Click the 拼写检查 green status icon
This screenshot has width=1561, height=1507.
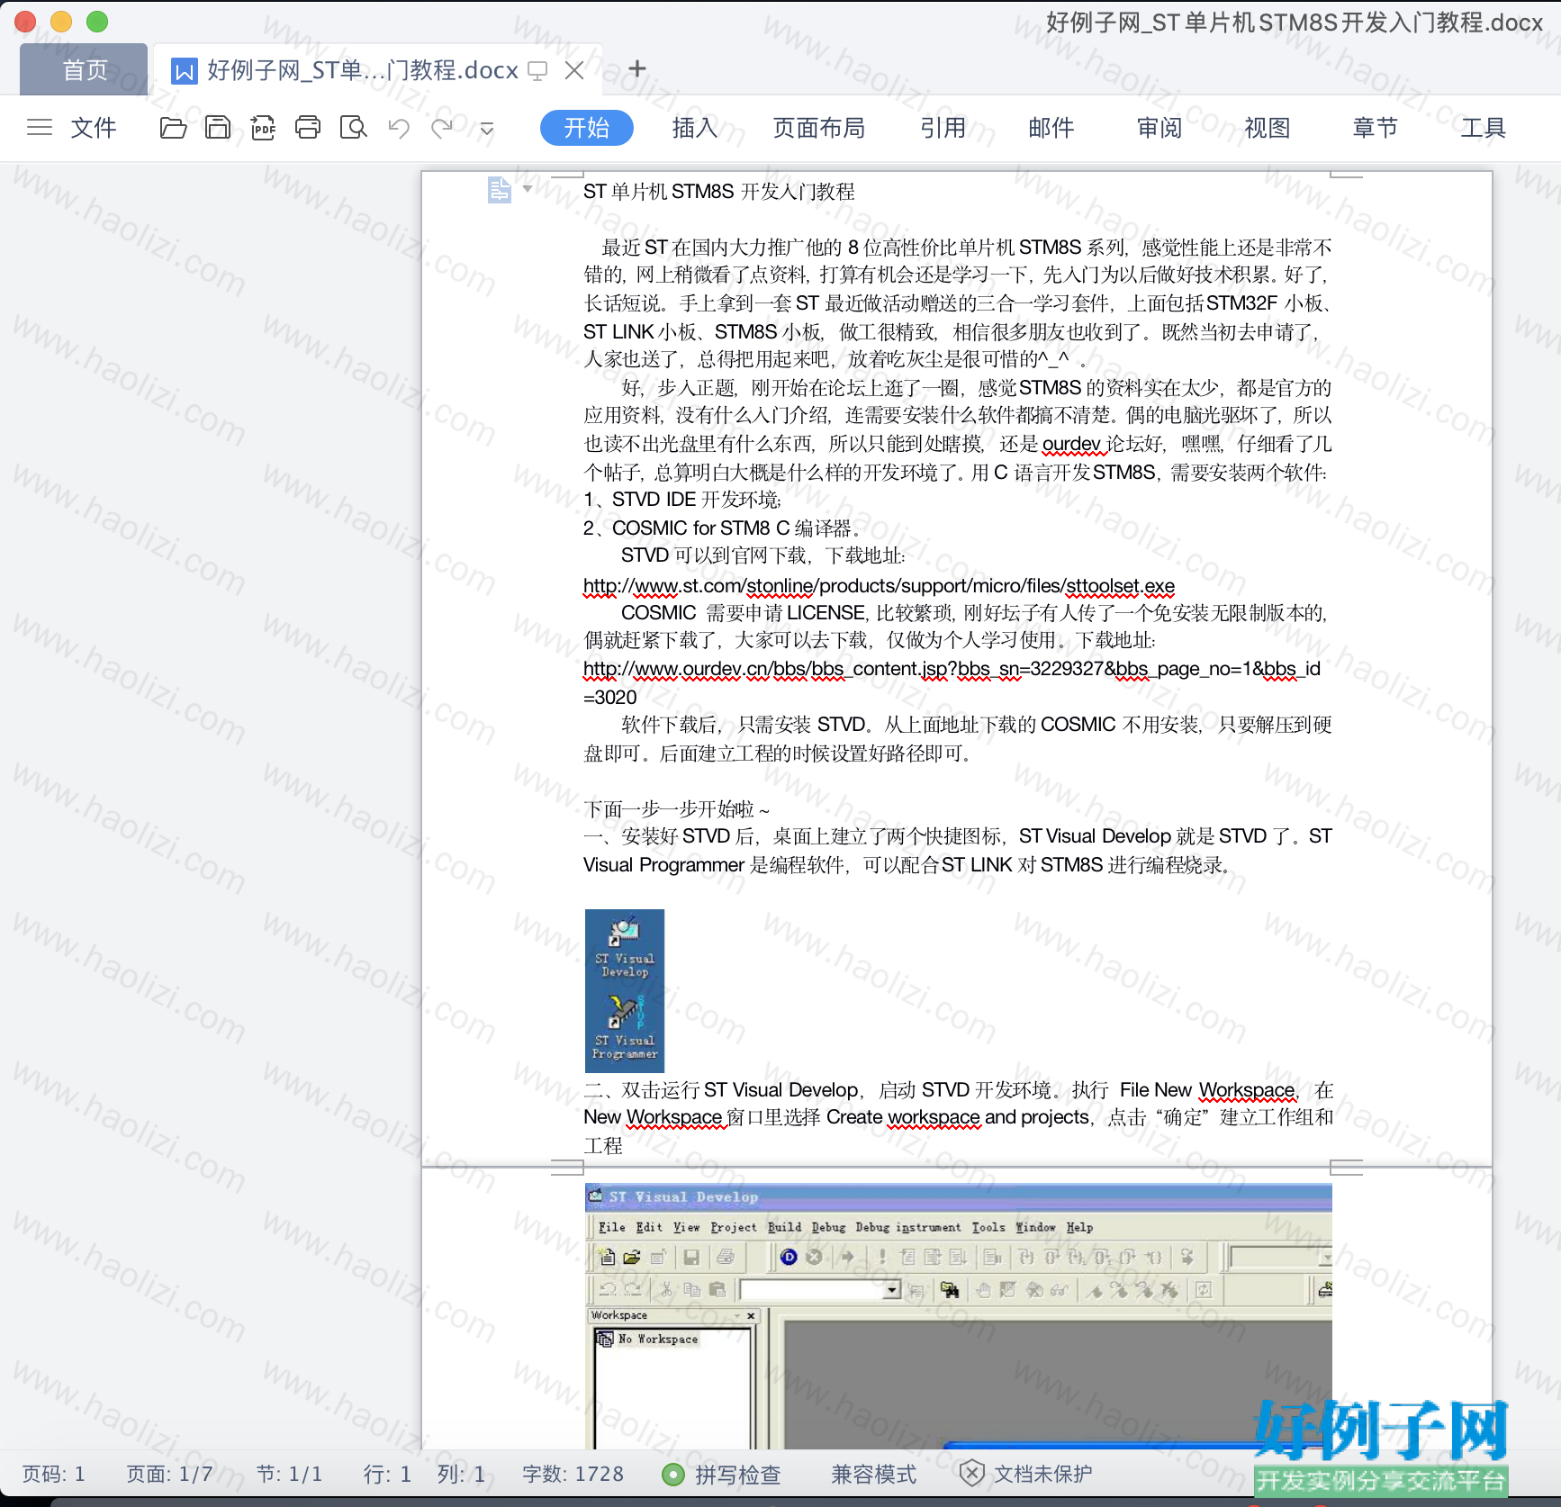point(672,1474)
